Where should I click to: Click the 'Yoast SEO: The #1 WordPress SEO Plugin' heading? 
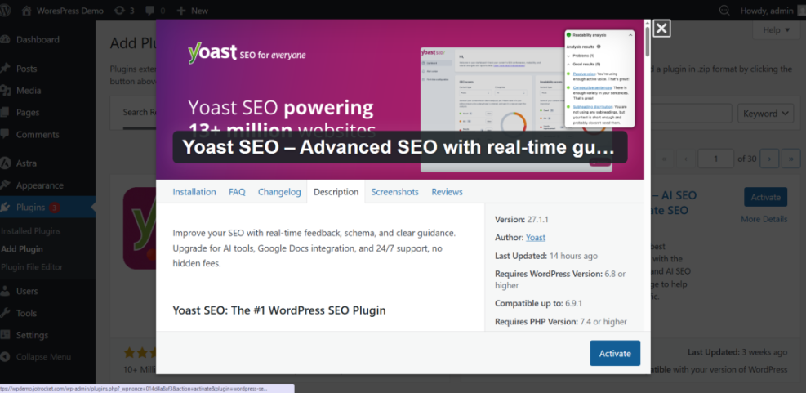pos(279,310)
